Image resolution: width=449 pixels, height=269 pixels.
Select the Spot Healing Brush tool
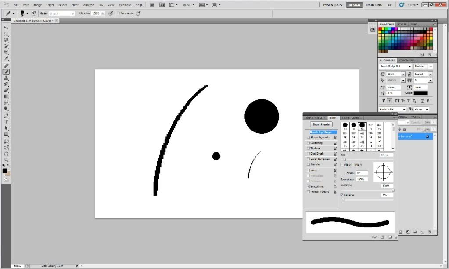tap(6, 66)
